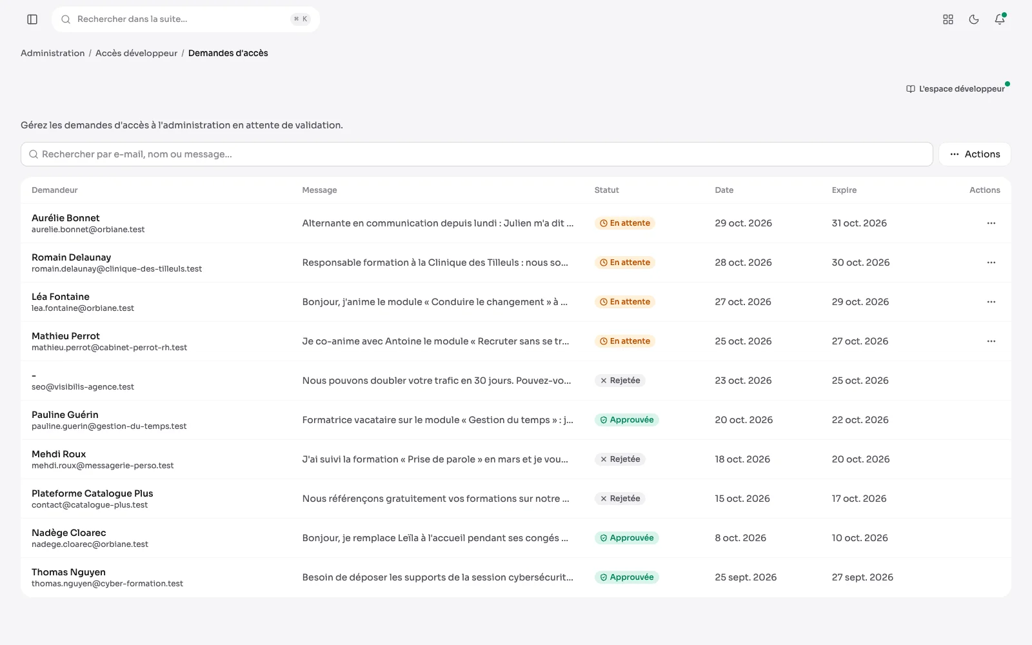Click the search magnifier icon in table filter
Viewport: 1032px width, 645px height.
(34, 154)
